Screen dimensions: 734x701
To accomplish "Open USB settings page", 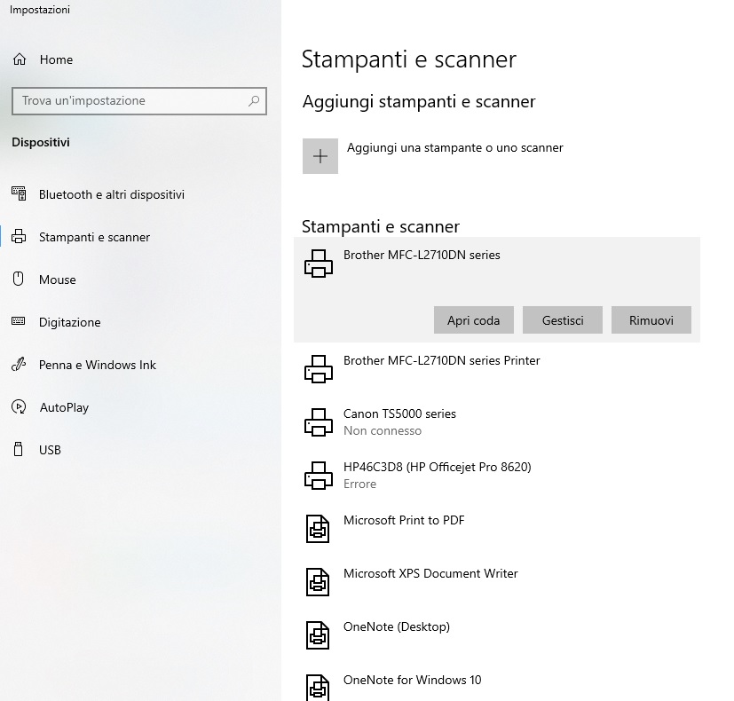I will [x=140, y=450].
